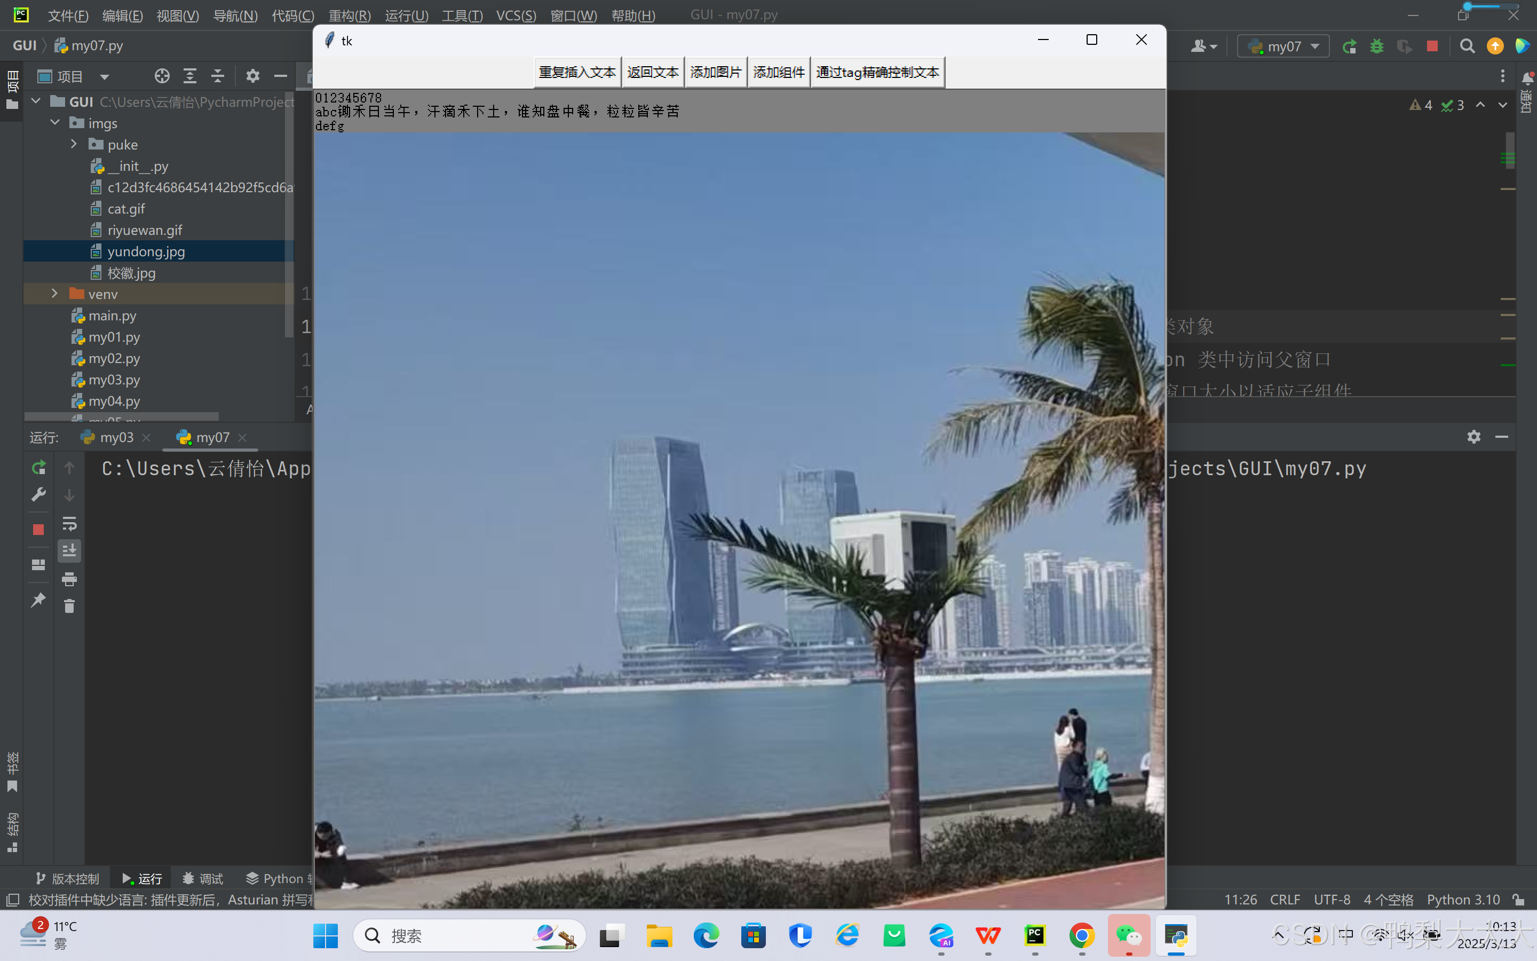Image resolution: width=1537 pixels, height=961 pixels.
Task: Click the 通过tag精确控制文本 button
Action: [877, 73]
